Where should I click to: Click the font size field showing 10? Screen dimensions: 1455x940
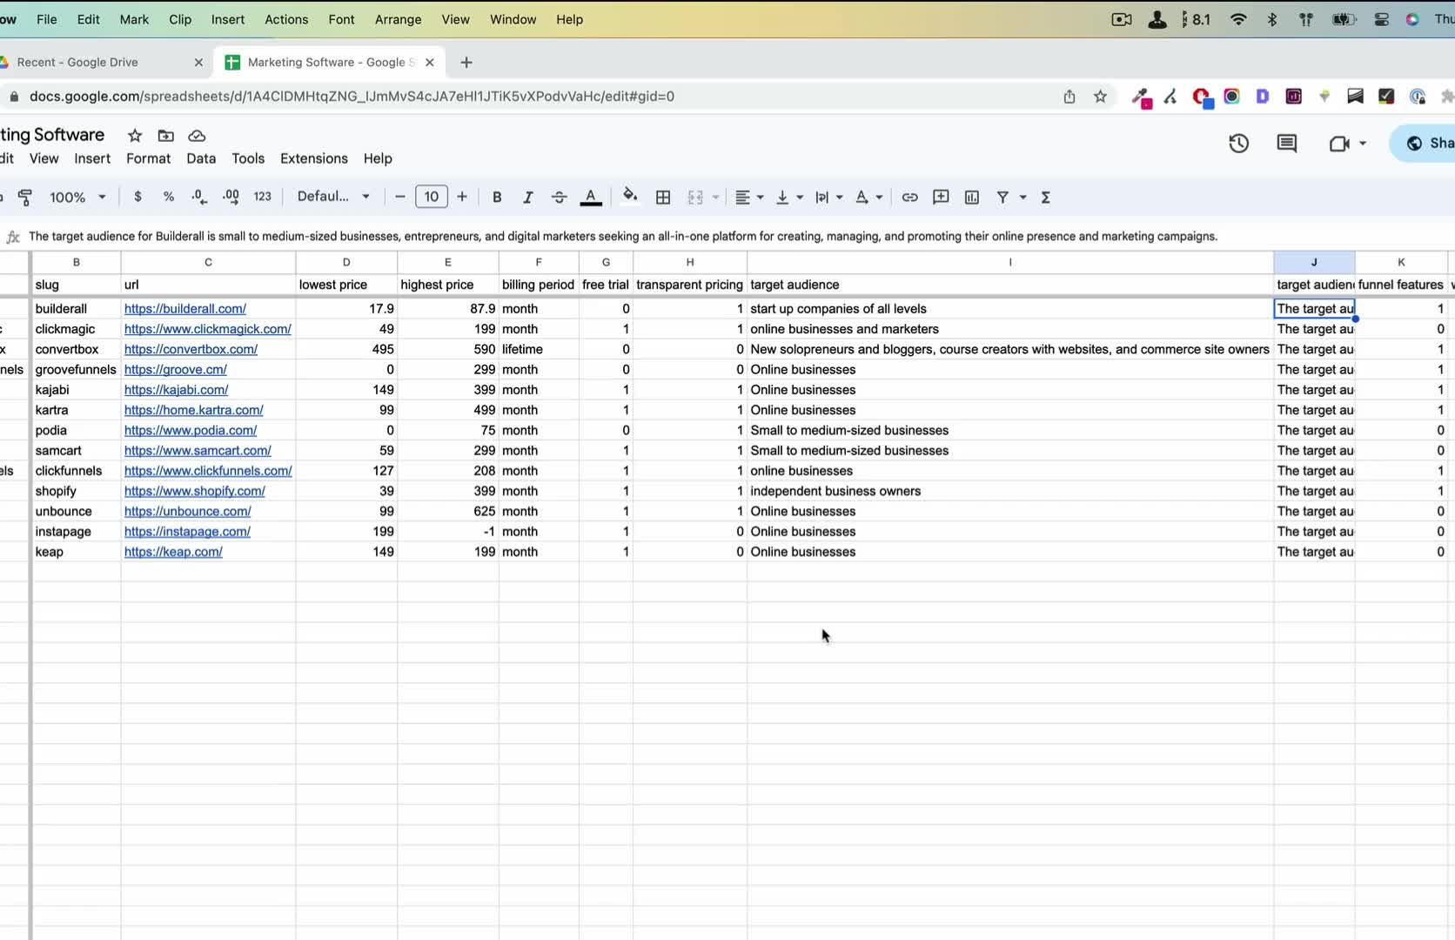click(x=432, y=197)
